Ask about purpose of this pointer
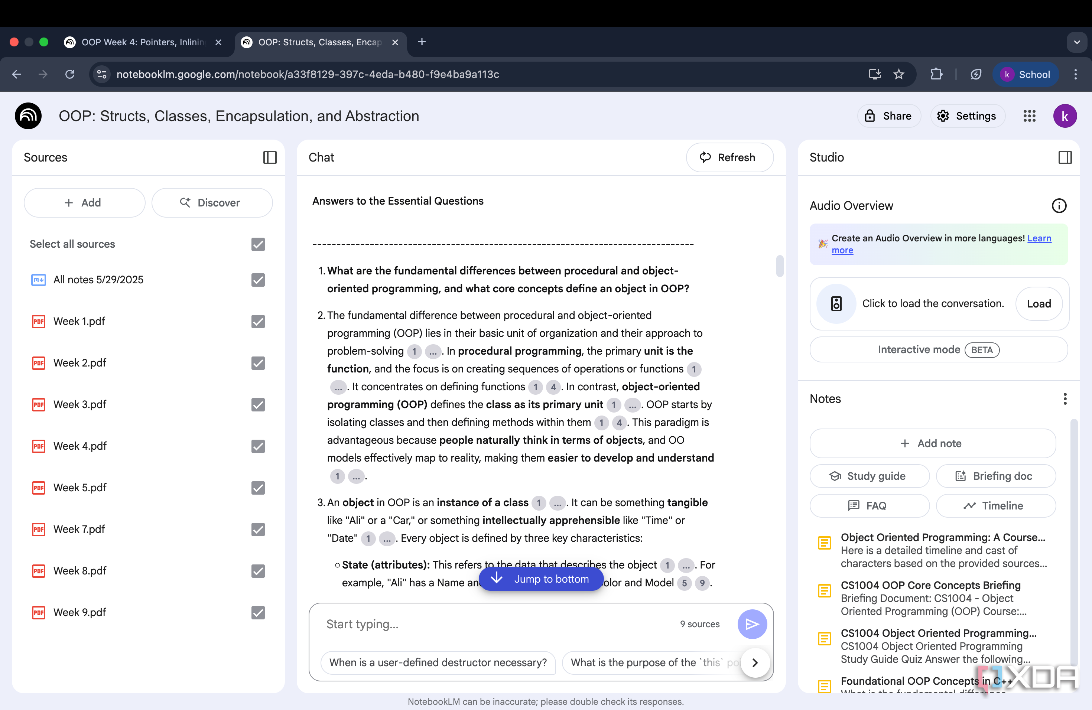 651,662
